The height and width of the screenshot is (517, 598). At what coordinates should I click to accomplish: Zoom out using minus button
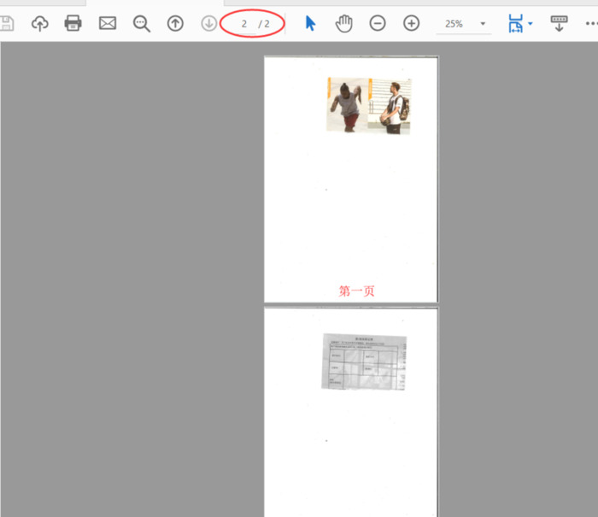coord(378,23)
